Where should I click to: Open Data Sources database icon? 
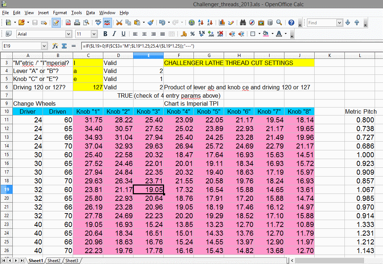click(270, 23)
